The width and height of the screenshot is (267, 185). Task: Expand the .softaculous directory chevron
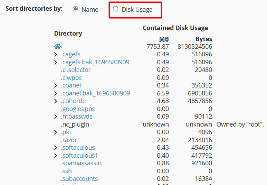(56, 148)
